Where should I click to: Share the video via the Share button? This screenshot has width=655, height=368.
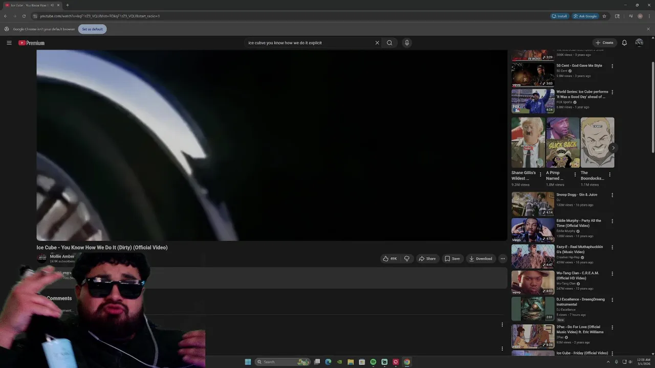tap(427, 259)
